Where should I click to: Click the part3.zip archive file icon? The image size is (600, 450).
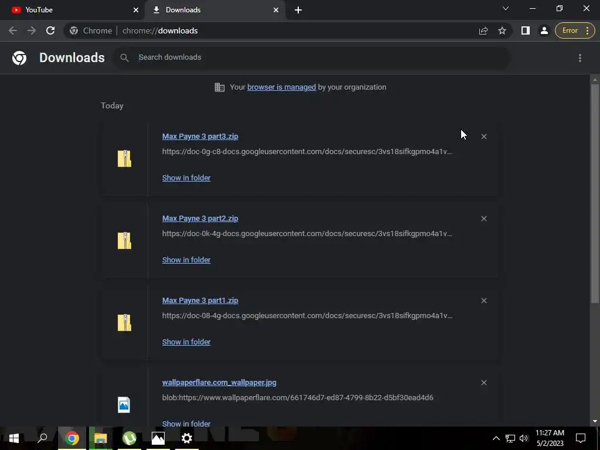(124, 158)
